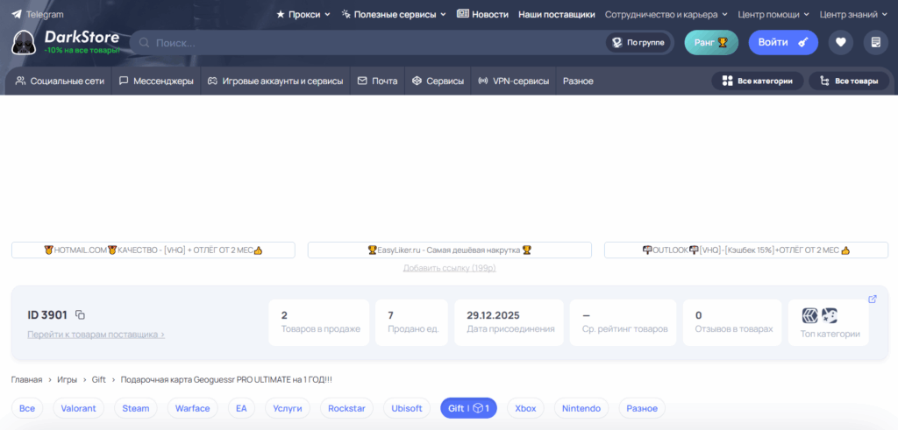Expand the Центр помощи dropdown
This screenshot has width=898, height=430.
pos(773,14)
